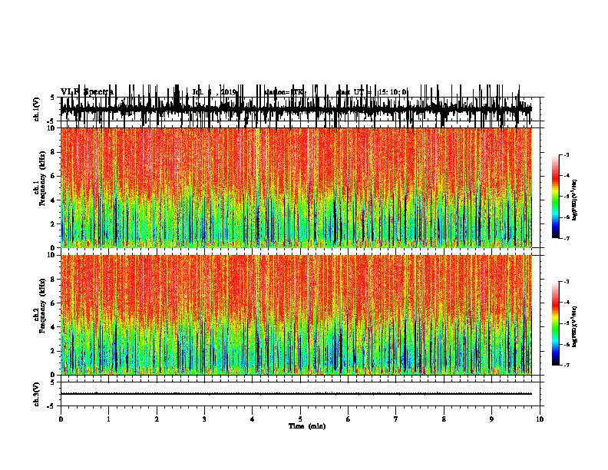Click the 'ch.1(V)' axis label
This screenshot has height=470, width=608.
coord(37,109)
